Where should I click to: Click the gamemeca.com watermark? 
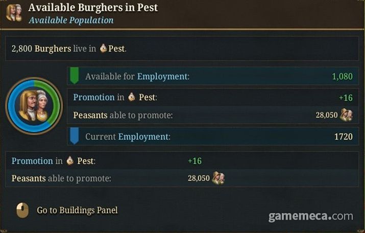point(310,216)
